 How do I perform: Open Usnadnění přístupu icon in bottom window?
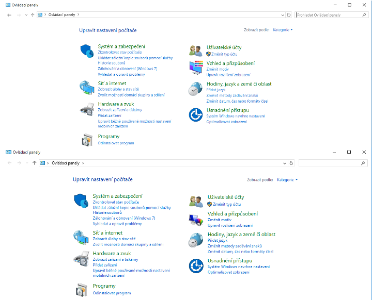coord(196,265)
